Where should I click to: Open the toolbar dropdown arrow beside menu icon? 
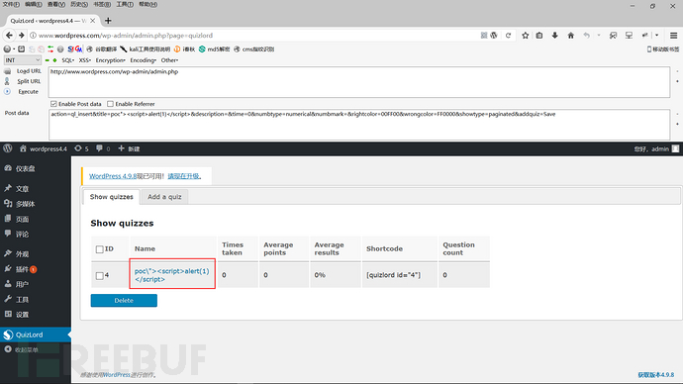coord(657,36)
